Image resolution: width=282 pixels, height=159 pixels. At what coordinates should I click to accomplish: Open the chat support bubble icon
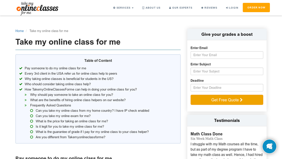[269, 146]
